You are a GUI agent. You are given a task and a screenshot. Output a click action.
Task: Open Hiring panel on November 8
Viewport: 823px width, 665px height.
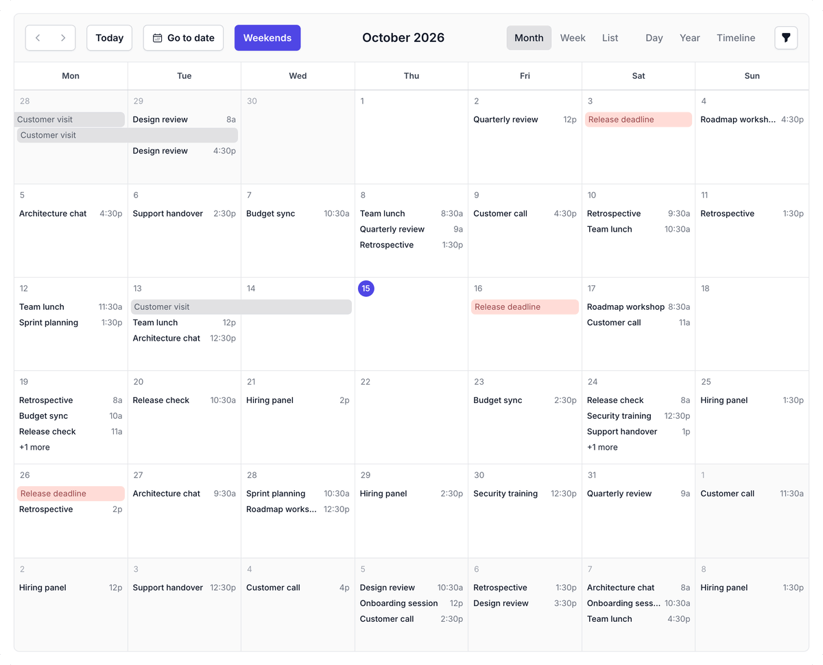pos(752,588)
